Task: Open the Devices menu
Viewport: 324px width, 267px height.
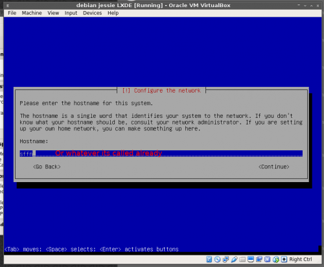Action: click(x=92, y=13)
